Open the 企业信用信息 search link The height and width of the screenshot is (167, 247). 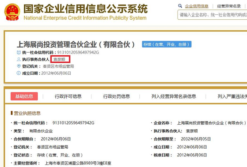(x=197, y=6)
